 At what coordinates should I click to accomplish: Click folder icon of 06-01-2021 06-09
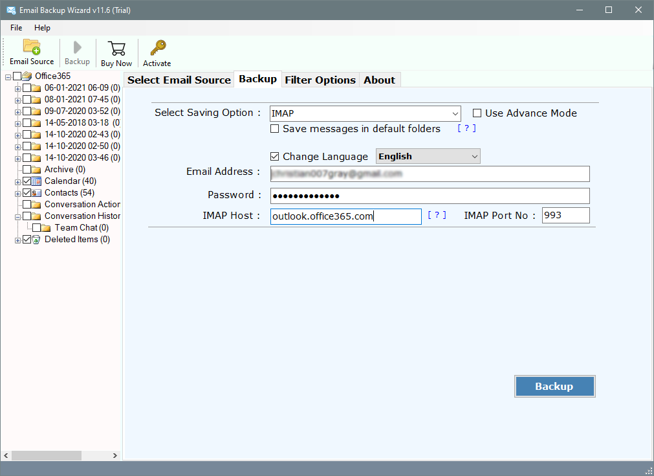point(36,87)
